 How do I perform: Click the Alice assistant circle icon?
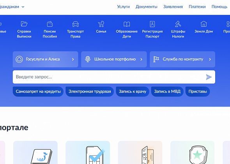pos(19,59)
